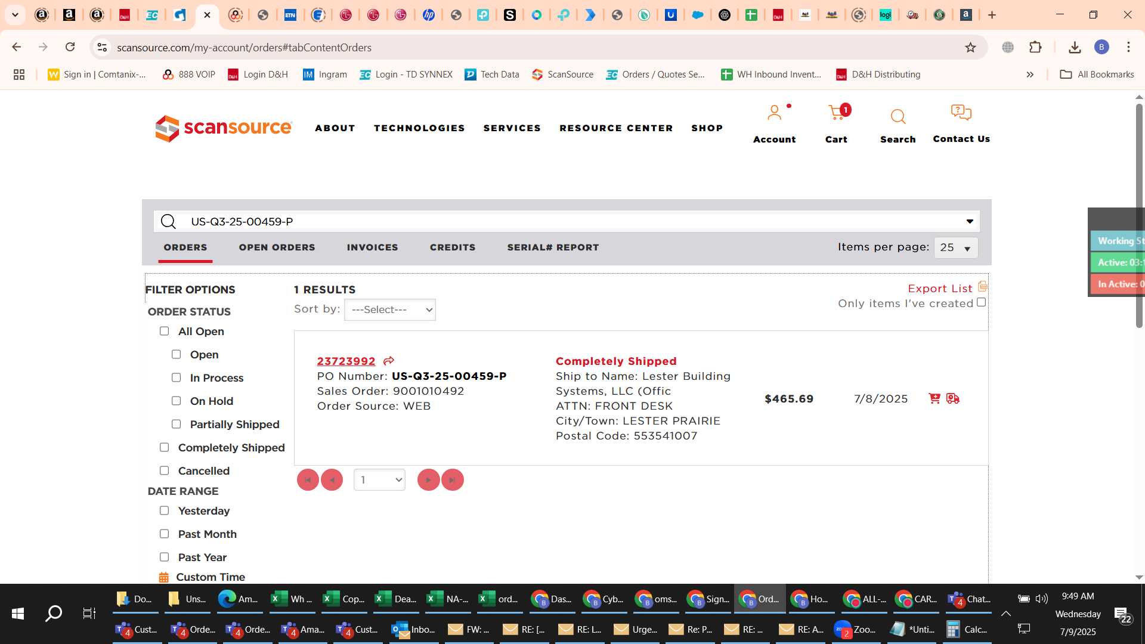Screen dimensions: 1145x644
Task: Open Windows Start menu
Action: [18, 613]
